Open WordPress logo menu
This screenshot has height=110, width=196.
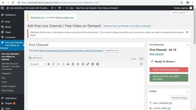coord(2,8)
